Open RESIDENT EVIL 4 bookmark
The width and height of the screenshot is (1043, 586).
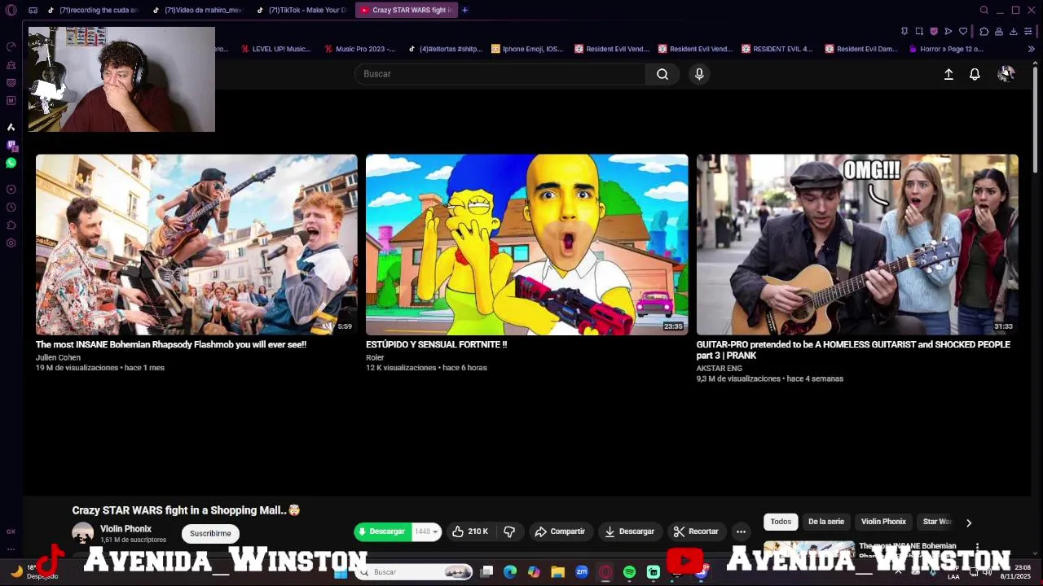777,49
